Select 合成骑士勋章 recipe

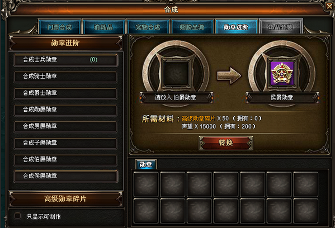tap(65, 77)
